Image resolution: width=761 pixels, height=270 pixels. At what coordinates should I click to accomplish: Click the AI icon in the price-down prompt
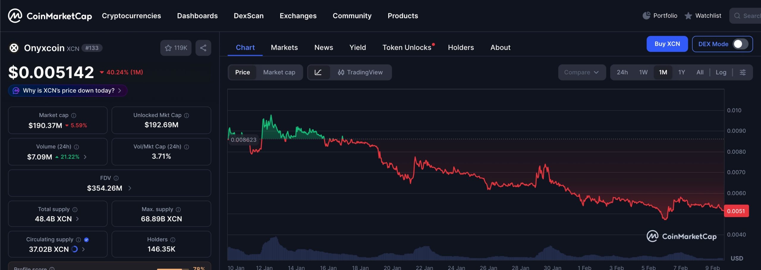16,91
